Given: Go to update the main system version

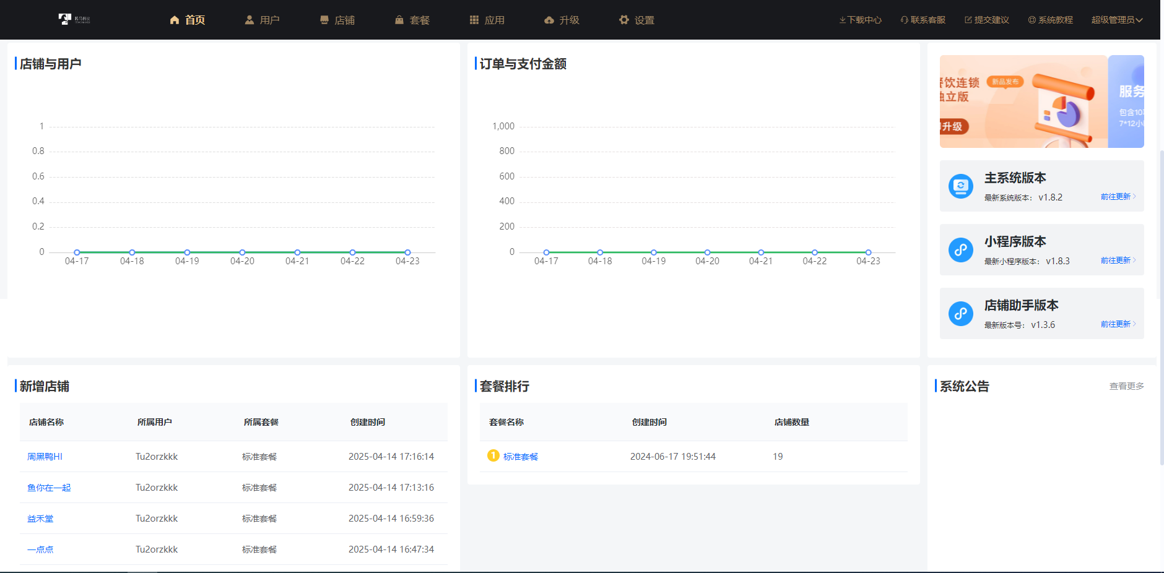Looking at the screenshot, I should click(1118, 197).
